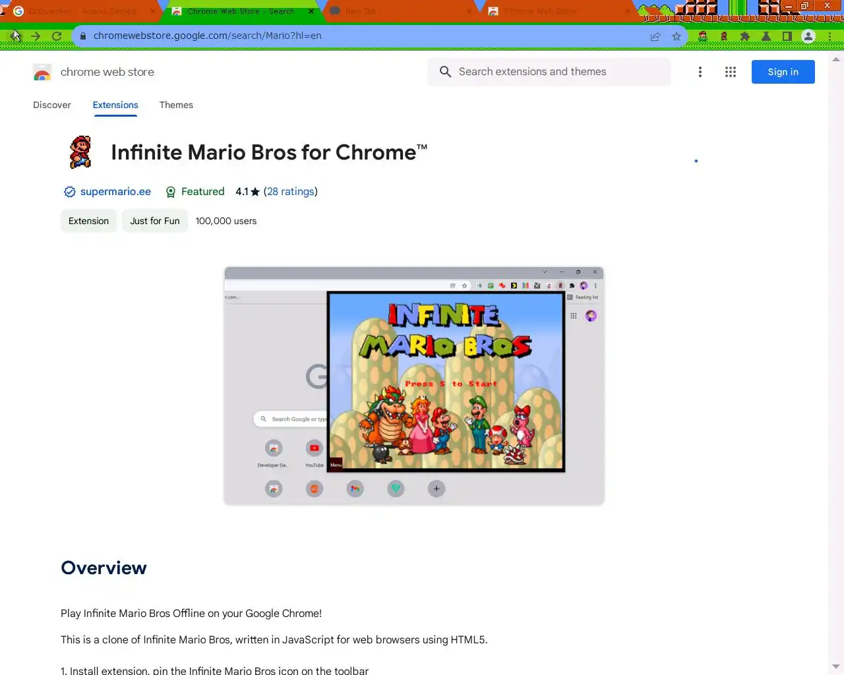Screen dimensions: 844x675
Task: Click the page scrollbar down arrow
Action: [836, 667]
